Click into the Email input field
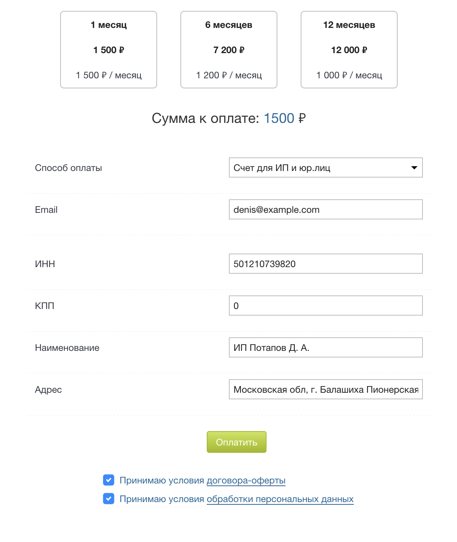Screen dimensions: 457x542 point(325,209)
